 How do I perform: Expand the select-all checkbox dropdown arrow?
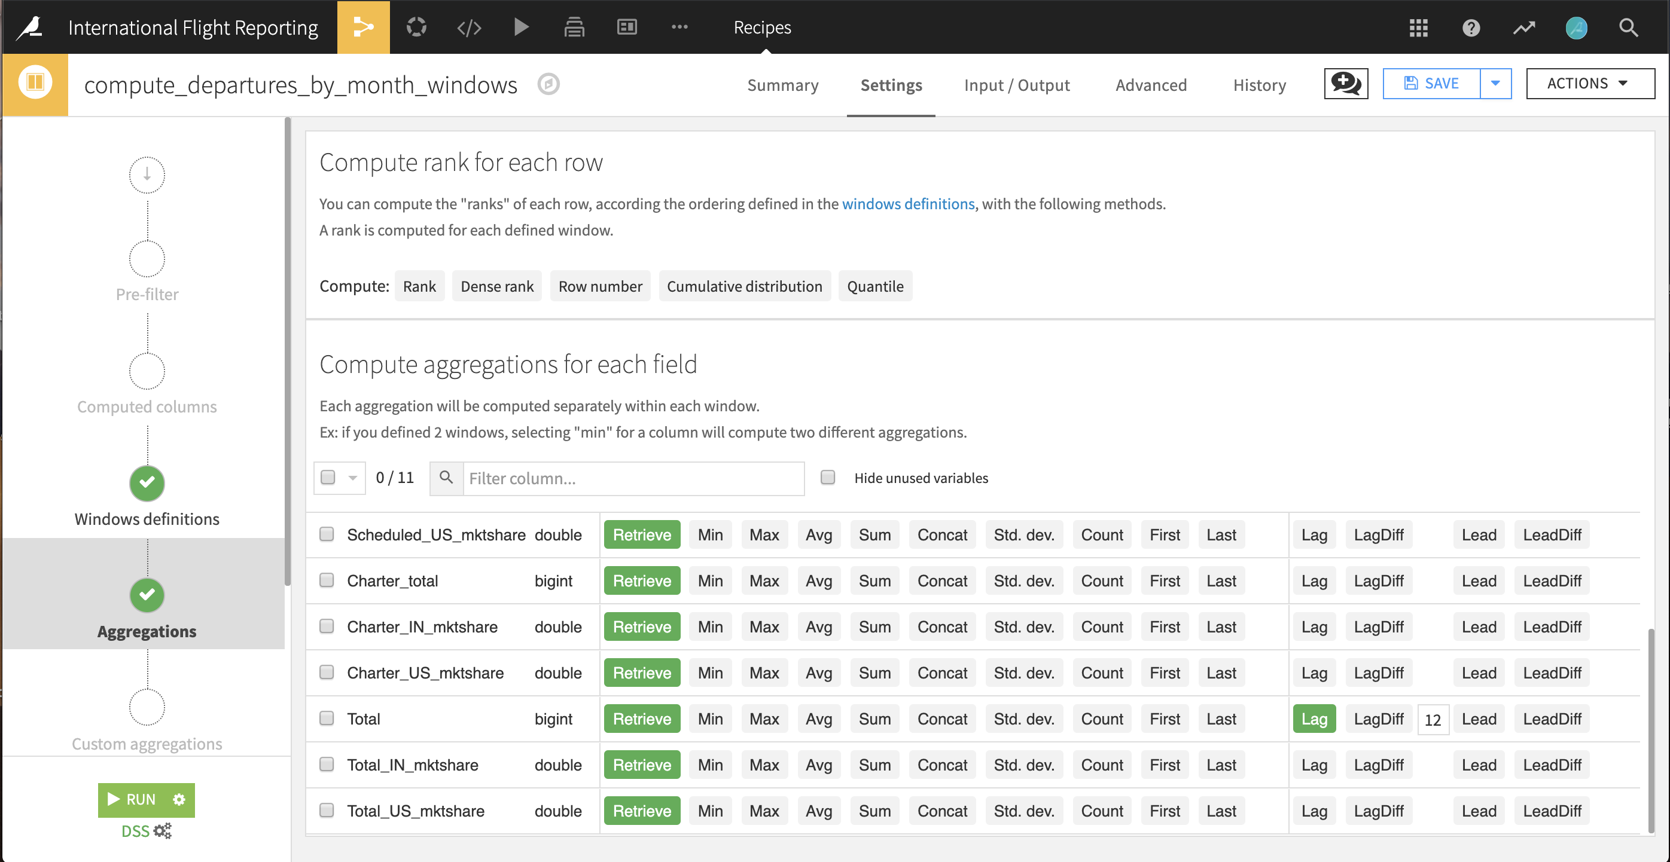click(353, 478)
